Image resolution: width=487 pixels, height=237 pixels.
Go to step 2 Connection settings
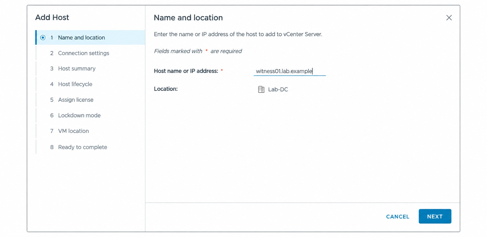(x=90, y=53)
